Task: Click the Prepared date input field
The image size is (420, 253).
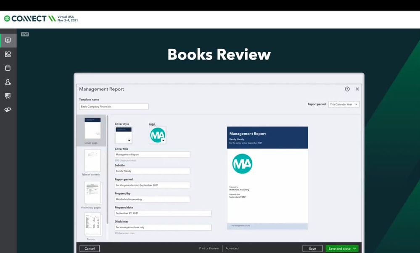Action: point(163,213)
